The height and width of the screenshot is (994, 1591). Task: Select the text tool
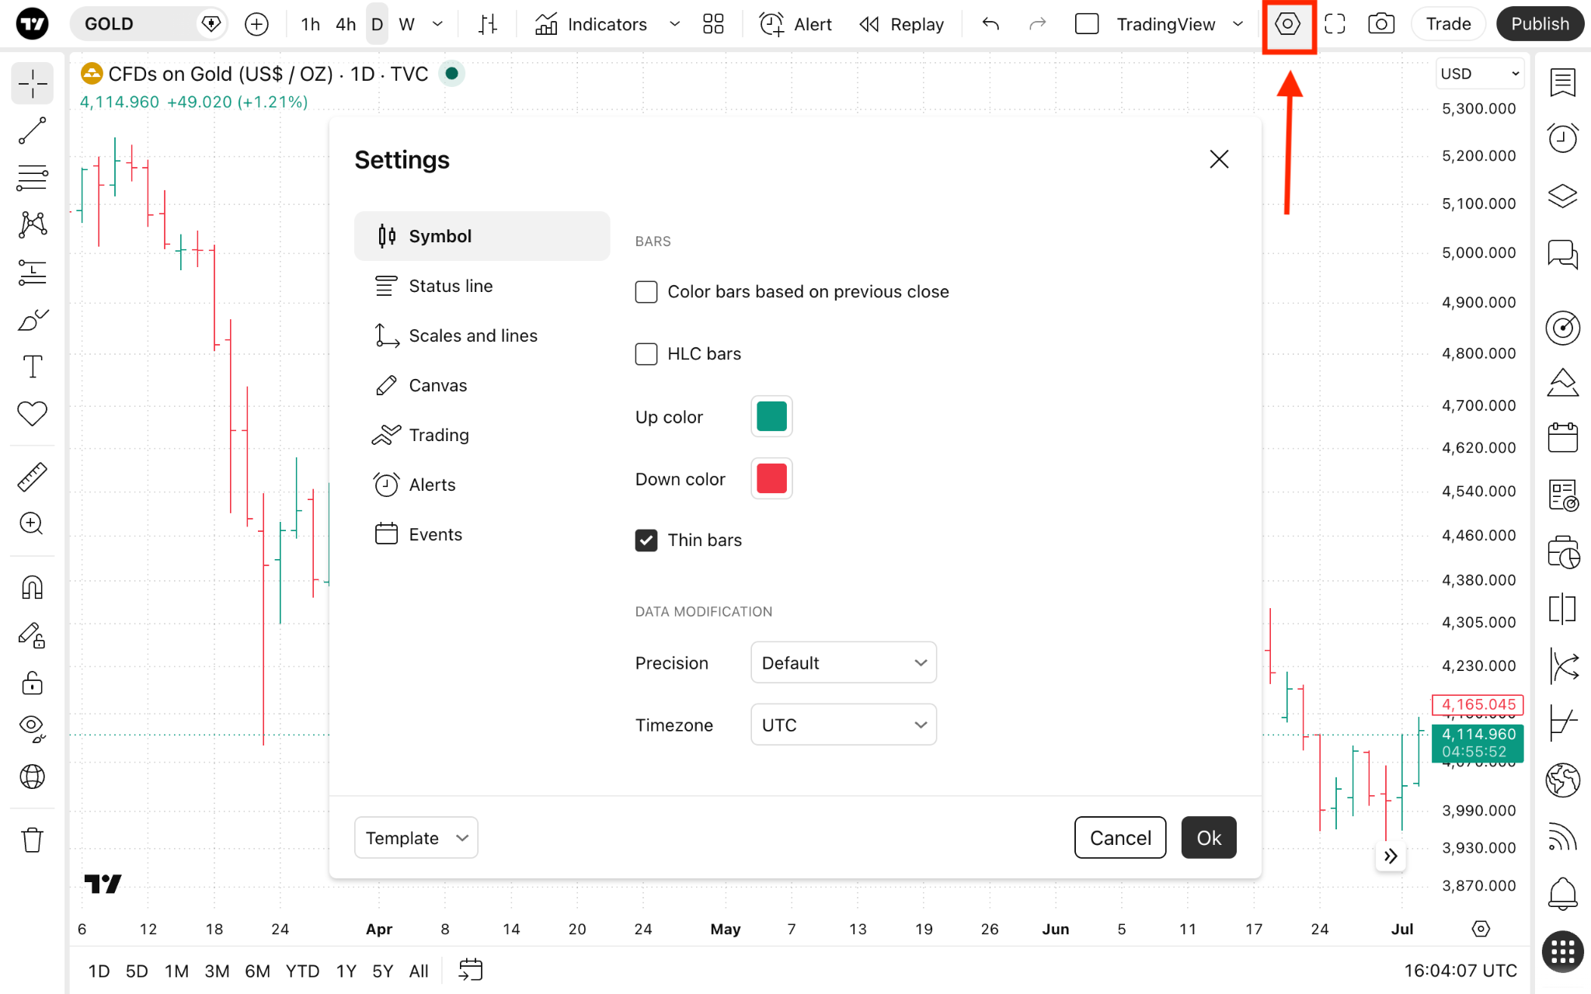(x=33, y=367)
